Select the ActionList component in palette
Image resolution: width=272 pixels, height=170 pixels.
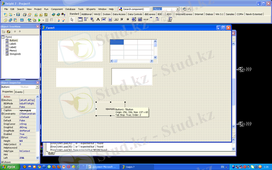point(170,19)
